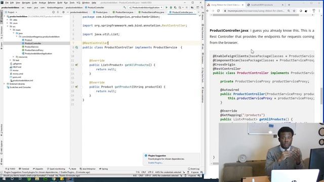Open the Spring tool window

(103, 169)
